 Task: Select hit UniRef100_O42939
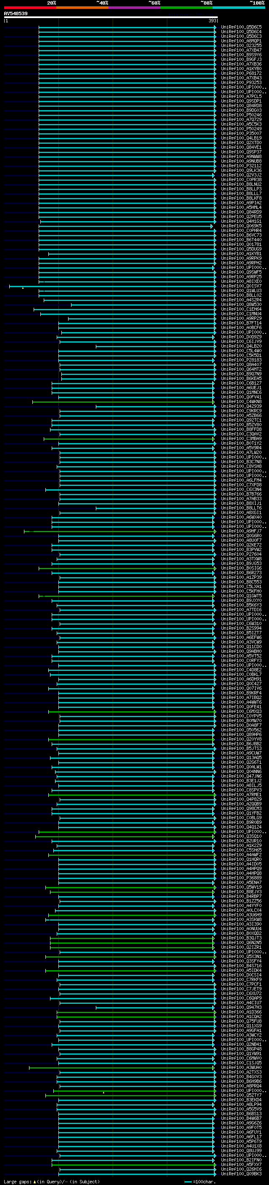pyautogui.click(x=241, y=406)
